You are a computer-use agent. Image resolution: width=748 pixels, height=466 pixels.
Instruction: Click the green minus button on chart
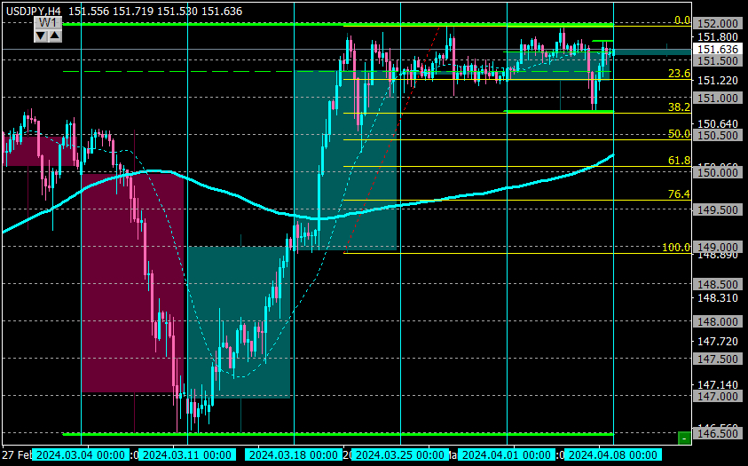(683, 438)
